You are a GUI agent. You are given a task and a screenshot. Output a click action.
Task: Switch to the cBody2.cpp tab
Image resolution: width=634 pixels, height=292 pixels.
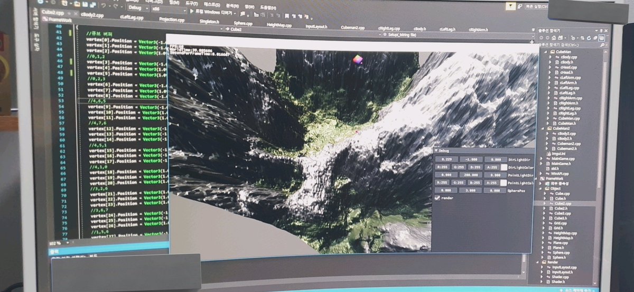[92, 15]
